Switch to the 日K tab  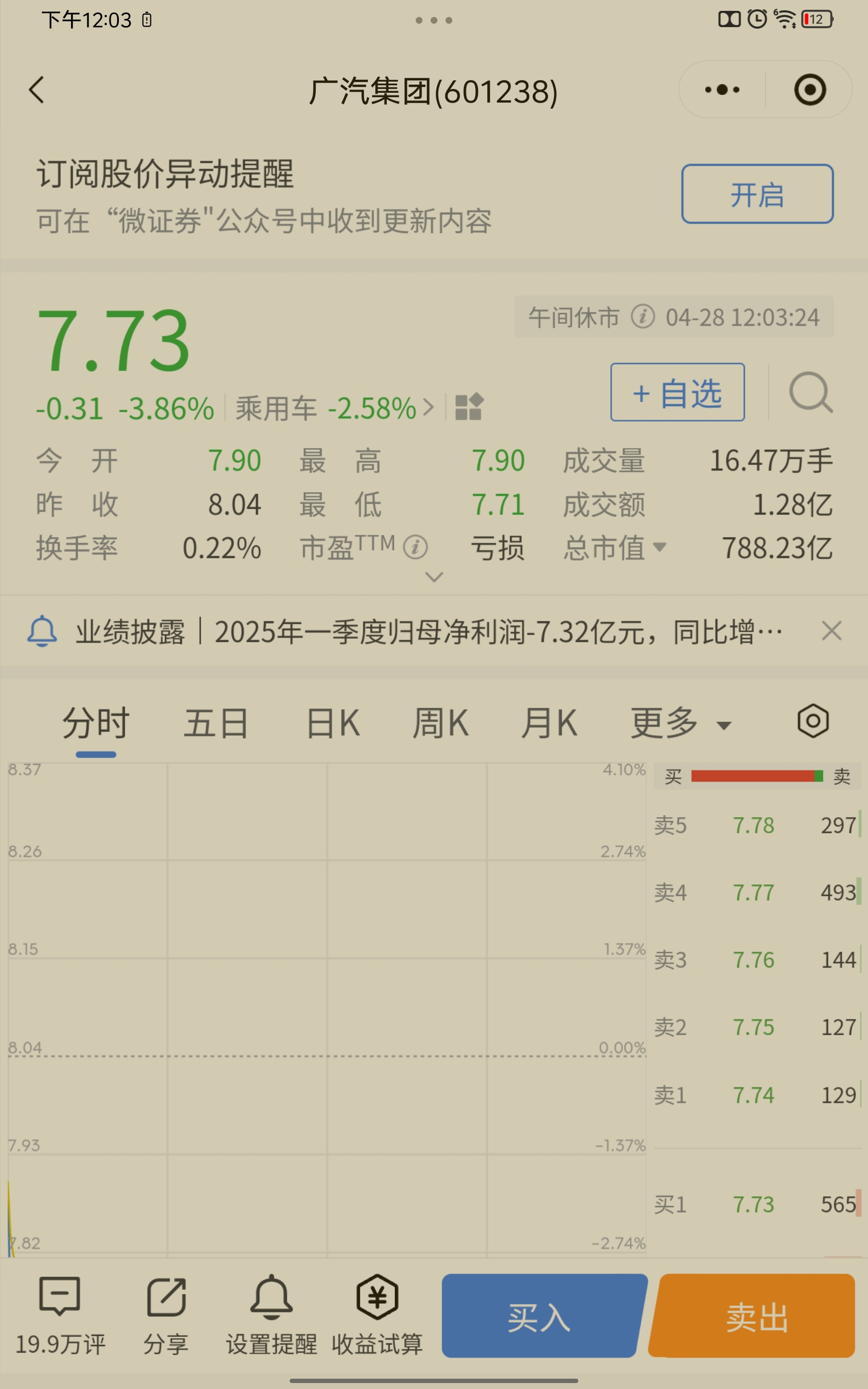click(333, 723)
